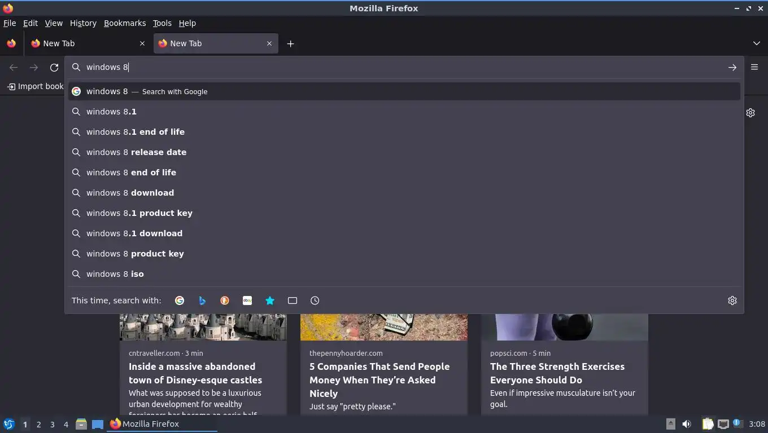Viewport: 768px width, 433px height.
Task: Open new tab page personalize gear
Action: coord(750,113)
